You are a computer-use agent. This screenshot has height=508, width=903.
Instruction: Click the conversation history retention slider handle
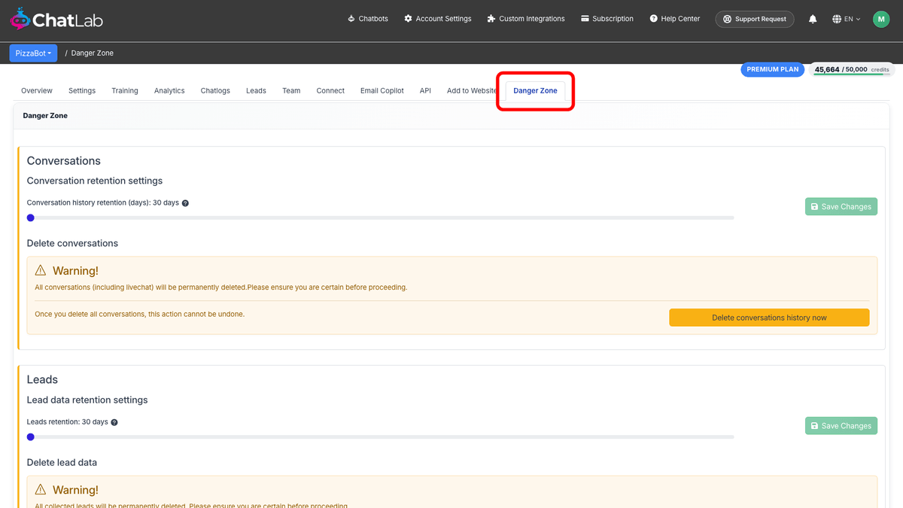point(31,217)
